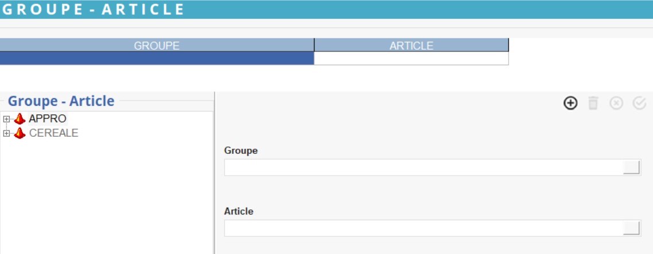
Task: Click the cancel circled X icon
Action: [x=616, y=103]
